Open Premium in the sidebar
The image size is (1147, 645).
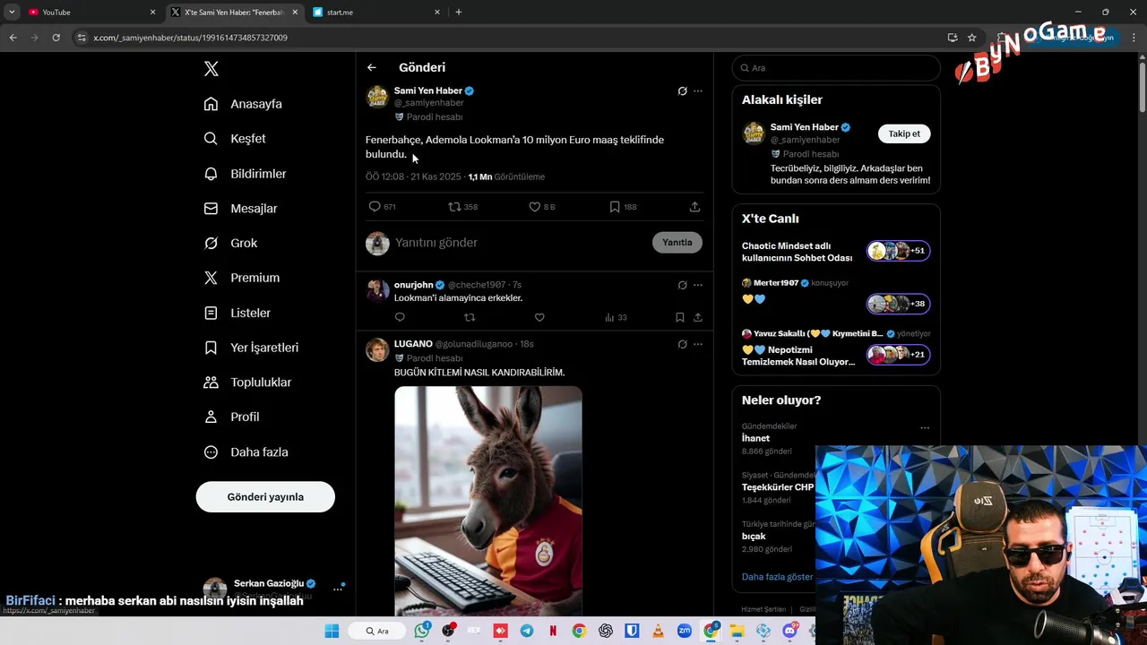pyautogui.click(x=242, y=278)
